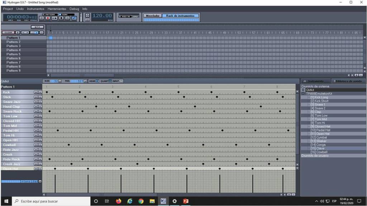Select Pattern 3 in the pattern list

pyautogui.click(x=14, y=46)
